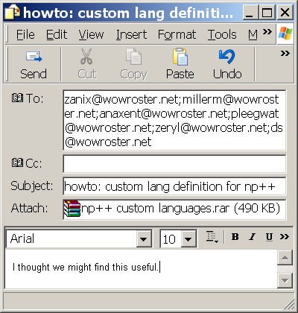Click the message window icon in title bar

point(12,12)
